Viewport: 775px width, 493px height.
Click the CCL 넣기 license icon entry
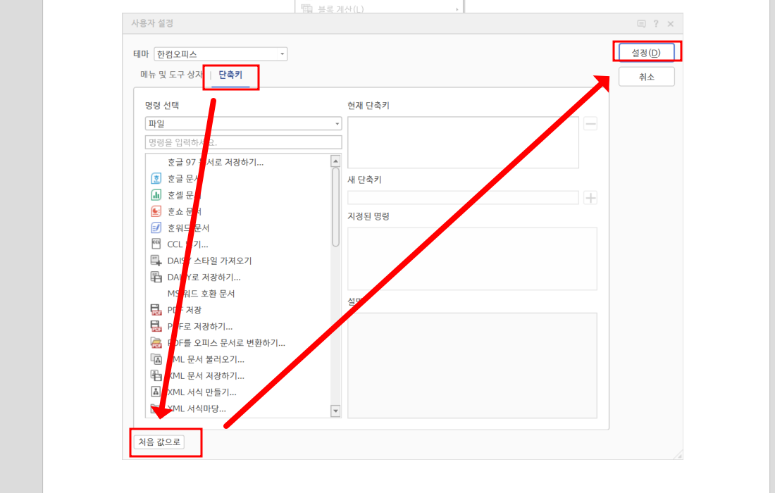(x=190, y=244)
